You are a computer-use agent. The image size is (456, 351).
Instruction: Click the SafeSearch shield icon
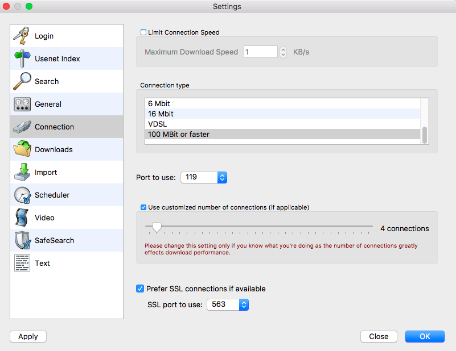(x=23, y=240)
